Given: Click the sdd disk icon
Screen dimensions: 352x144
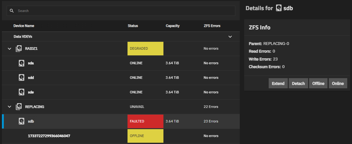Looking at the screenshot, I should pyautogui.click(x=21, y=78).
